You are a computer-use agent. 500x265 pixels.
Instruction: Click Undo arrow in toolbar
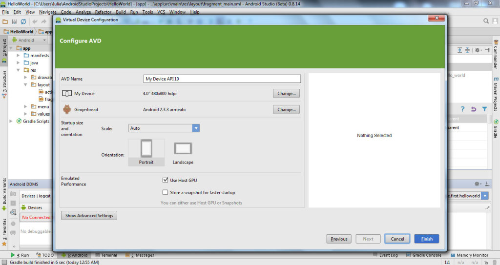[x=35, y=21]
